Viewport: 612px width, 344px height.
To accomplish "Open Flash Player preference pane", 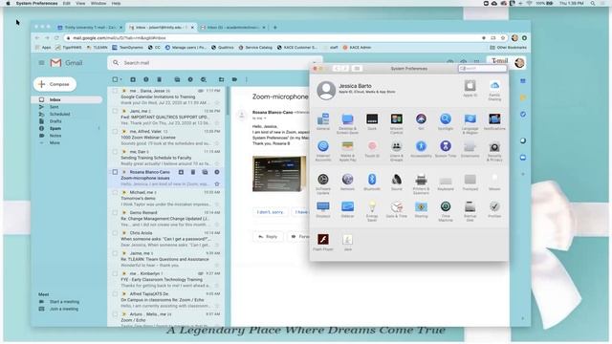I will [x=323, y=239].
